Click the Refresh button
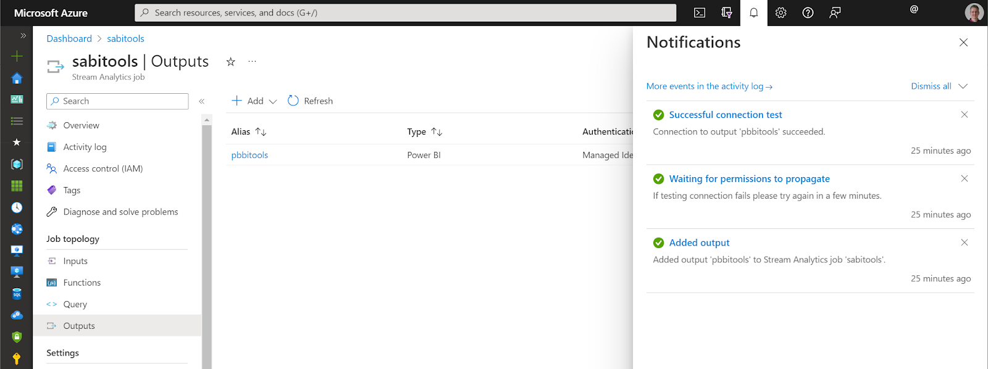The width and height of the screenshot is (988, 369). [x=311, y=101]
